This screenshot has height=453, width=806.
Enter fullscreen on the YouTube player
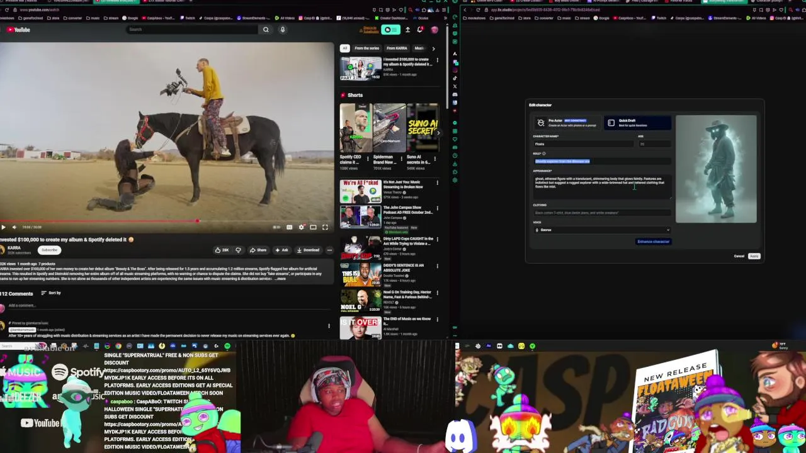pyautogui.click(x=325, y=227)
